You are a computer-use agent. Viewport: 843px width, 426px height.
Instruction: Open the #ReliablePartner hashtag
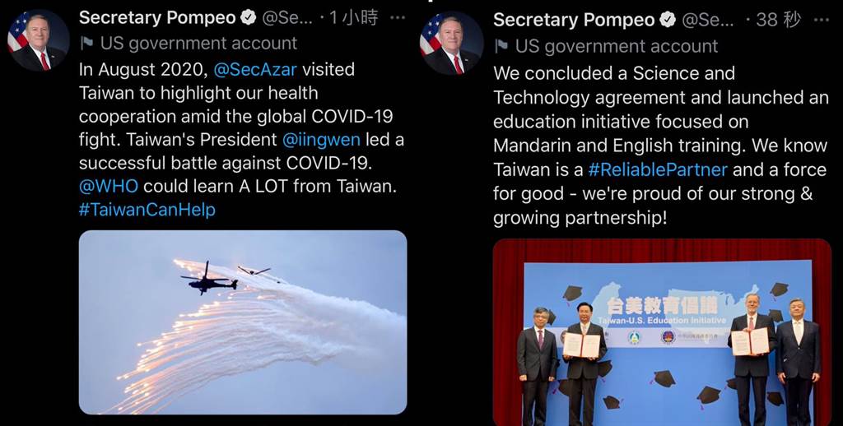tap(658, 169)
